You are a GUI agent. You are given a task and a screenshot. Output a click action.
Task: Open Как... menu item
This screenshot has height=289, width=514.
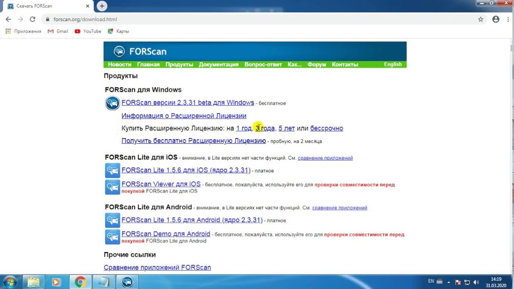coord(295,64)
